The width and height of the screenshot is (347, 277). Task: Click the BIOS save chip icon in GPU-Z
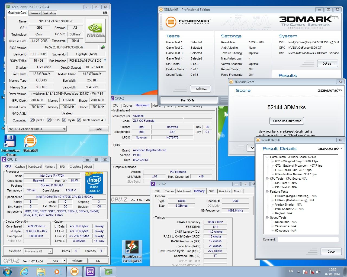coord(103,47)
